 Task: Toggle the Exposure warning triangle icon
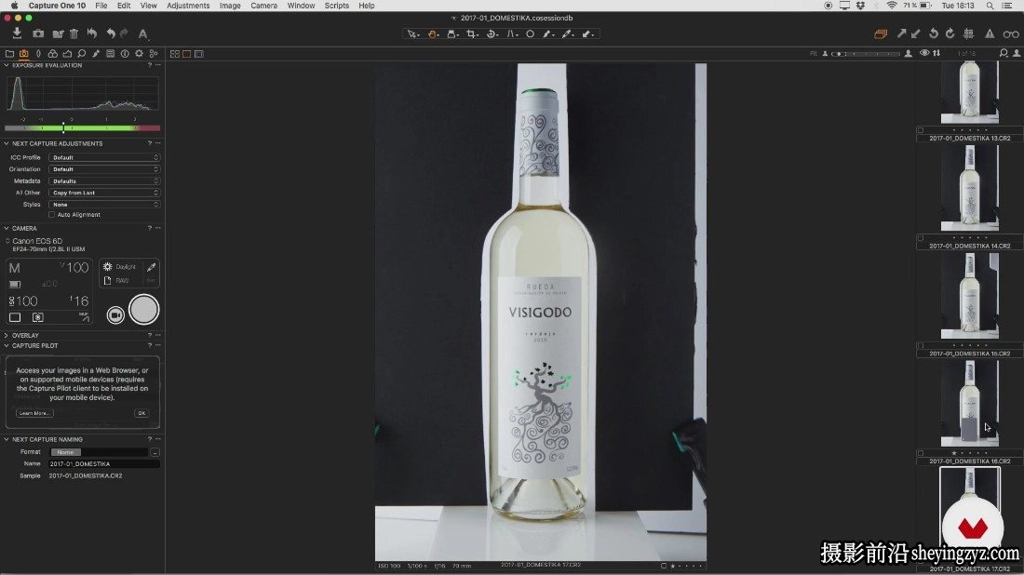[990, 33]
